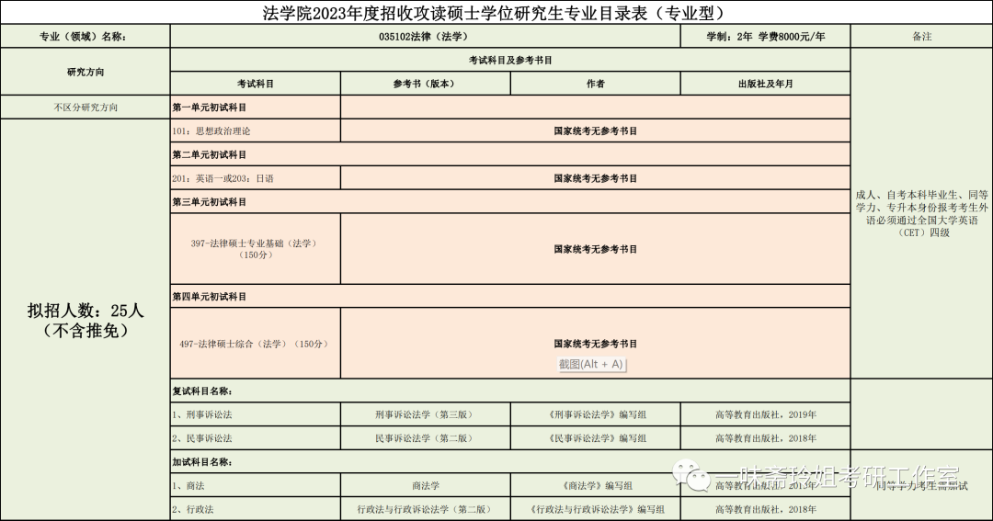Click the 第三单元初试科目 row label

point(210,202)
